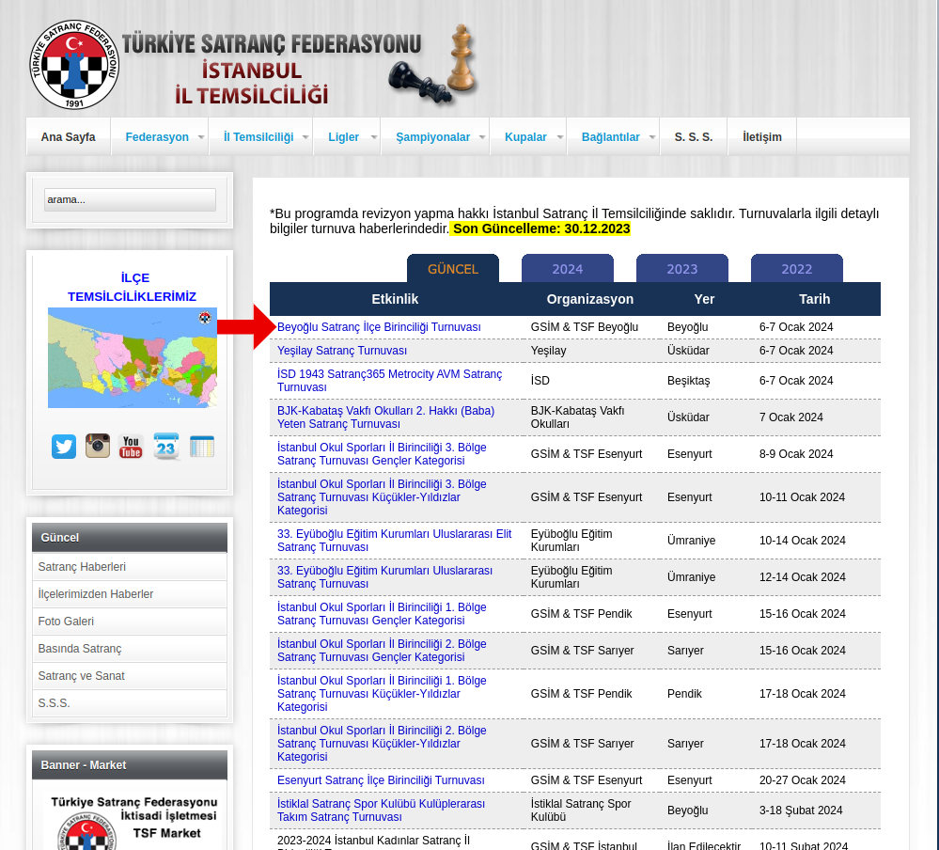Click the date 10-14 Ocak 2024
This screenshot has height=850, width=939.
click(803, 541)
